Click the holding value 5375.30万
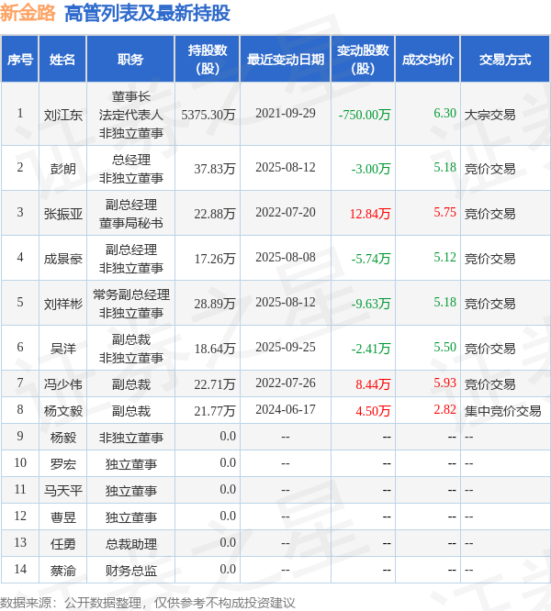Screen dimensions: 551x611 click(208, 115)
